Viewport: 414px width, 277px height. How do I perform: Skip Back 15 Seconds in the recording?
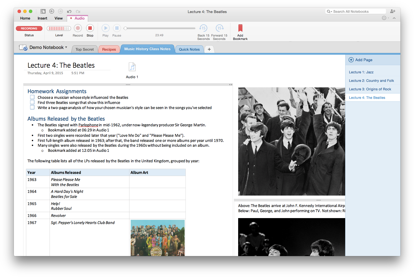pos(203,28)
